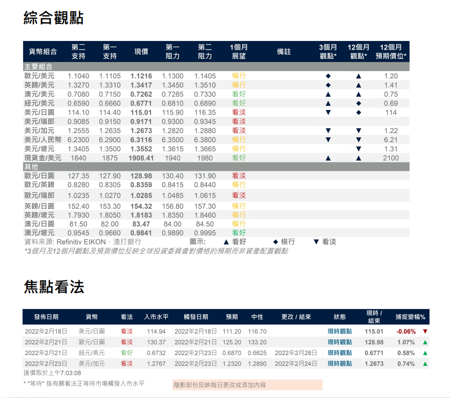Select 12-month target value 2100
Screen dimensions: 450x398
[391, 158]
